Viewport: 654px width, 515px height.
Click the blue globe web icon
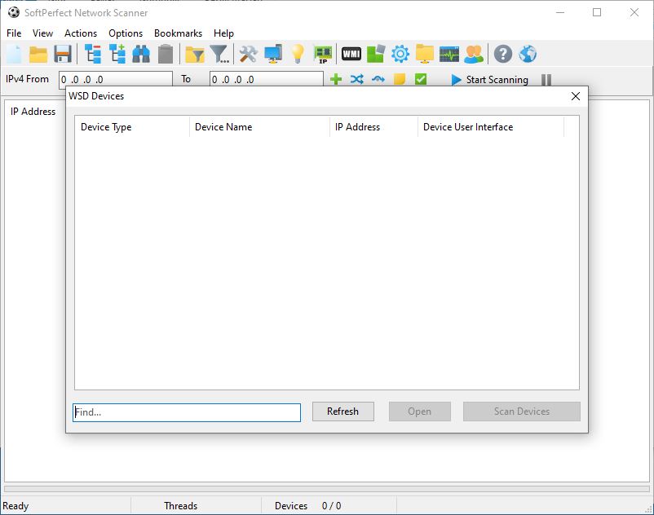528,54
